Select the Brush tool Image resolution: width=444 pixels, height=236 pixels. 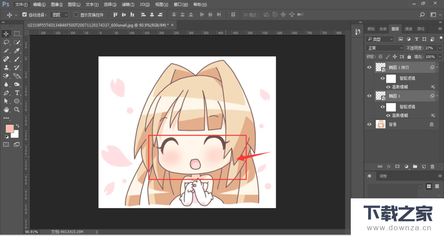(x=17, y=59)
